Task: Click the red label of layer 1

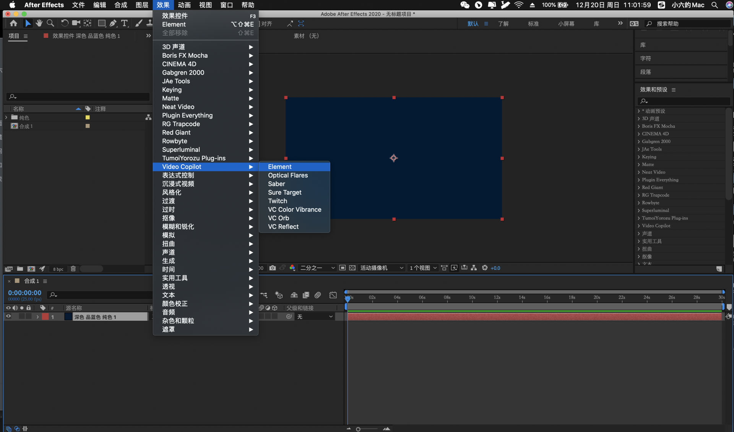Action: [45, 317]
